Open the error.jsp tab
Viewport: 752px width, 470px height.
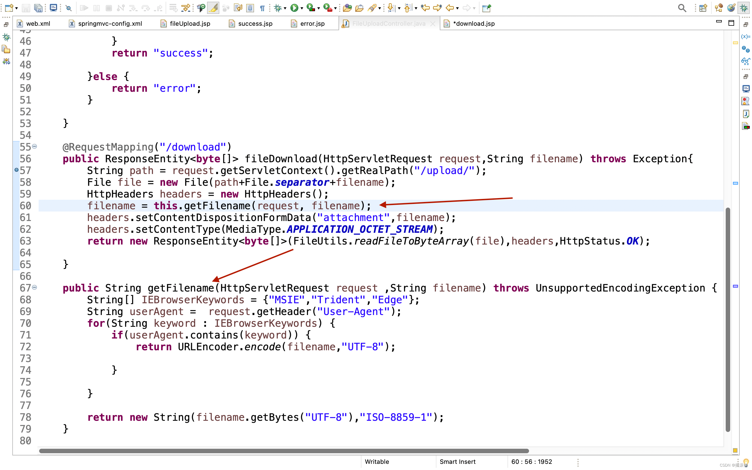(308, 23)
